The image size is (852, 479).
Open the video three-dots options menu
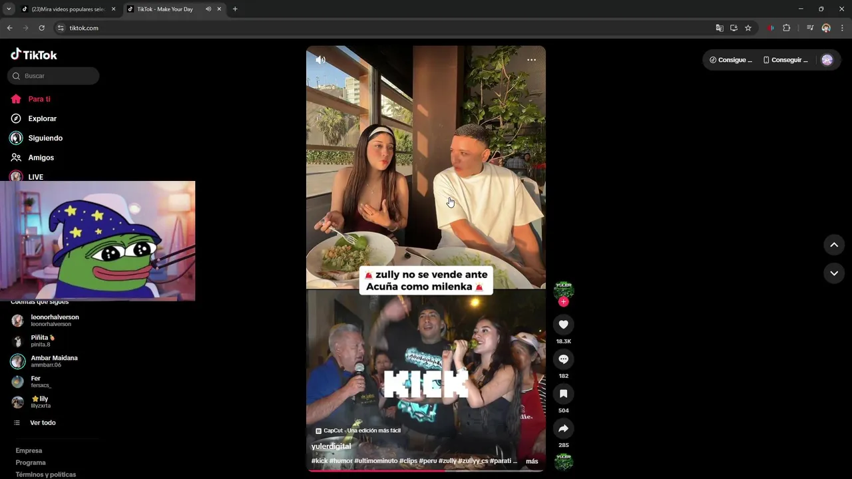tap(531, 60)
